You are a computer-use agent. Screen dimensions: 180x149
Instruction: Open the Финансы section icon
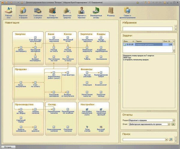point(111,12)
